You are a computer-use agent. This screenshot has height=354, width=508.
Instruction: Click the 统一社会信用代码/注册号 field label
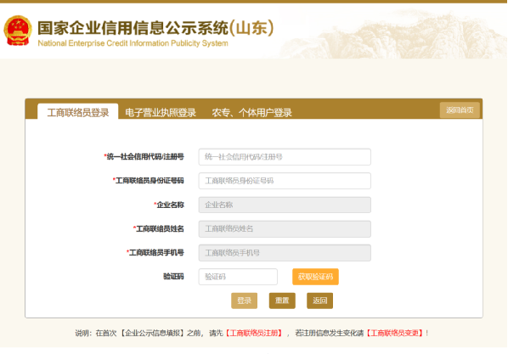pos(144,157)
